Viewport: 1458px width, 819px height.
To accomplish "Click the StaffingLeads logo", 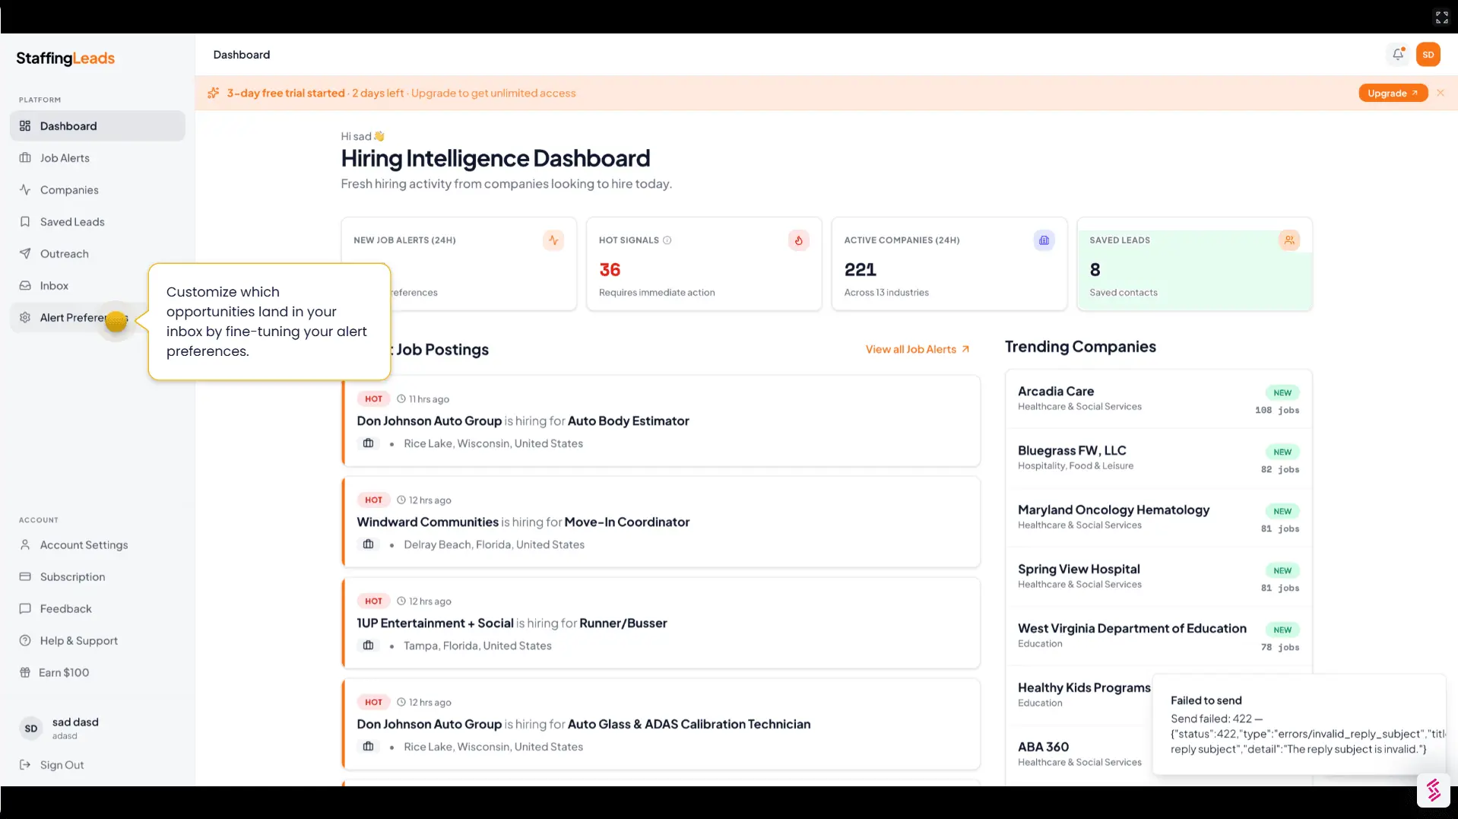I will (x=65, y=59).
